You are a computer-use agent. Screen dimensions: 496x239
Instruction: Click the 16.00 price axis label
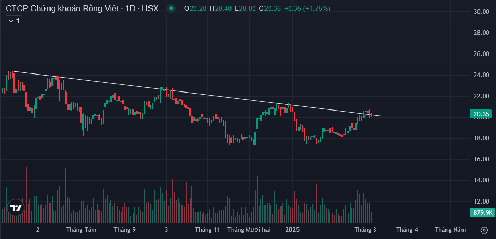481,159
